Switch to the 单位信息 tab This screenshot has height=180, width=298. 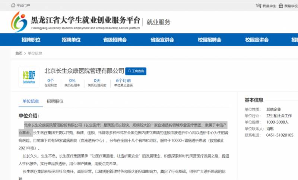(31, 101)
